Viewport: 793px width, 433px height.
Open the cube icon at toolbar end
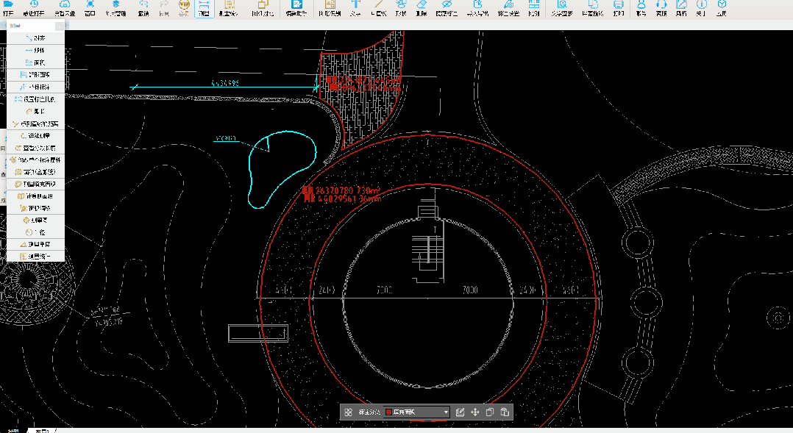722,8
